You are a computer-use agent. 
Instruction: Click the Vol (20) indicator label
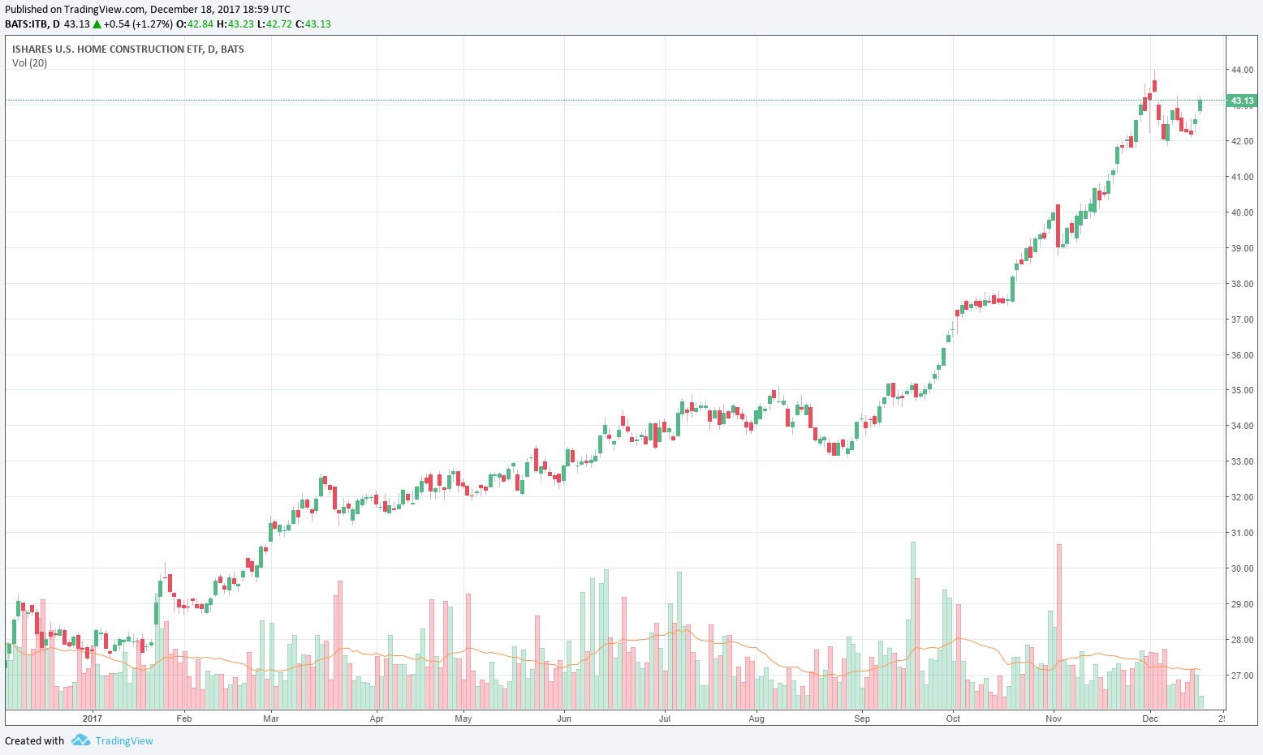click(x=30, y=63)
